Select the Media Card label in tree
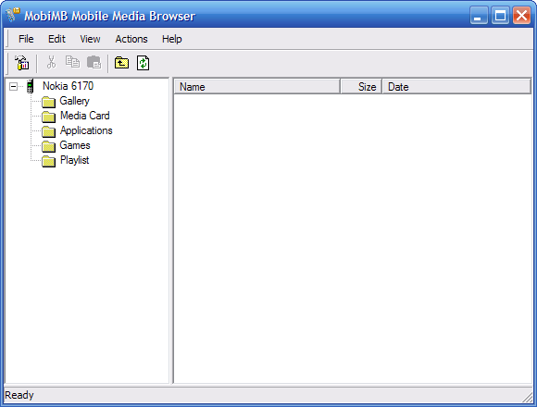Image resolution: width=537 pixels, height=407 pixels. 85,116
